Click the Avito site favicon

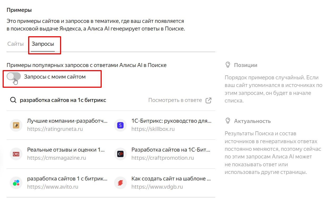(x=16, y=183)
